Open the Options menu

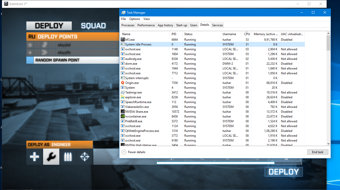(x=135, y=19)
